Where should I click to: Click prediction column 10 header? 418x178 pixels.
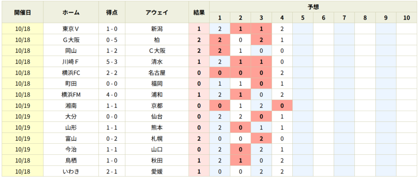[x=407, y=18]
